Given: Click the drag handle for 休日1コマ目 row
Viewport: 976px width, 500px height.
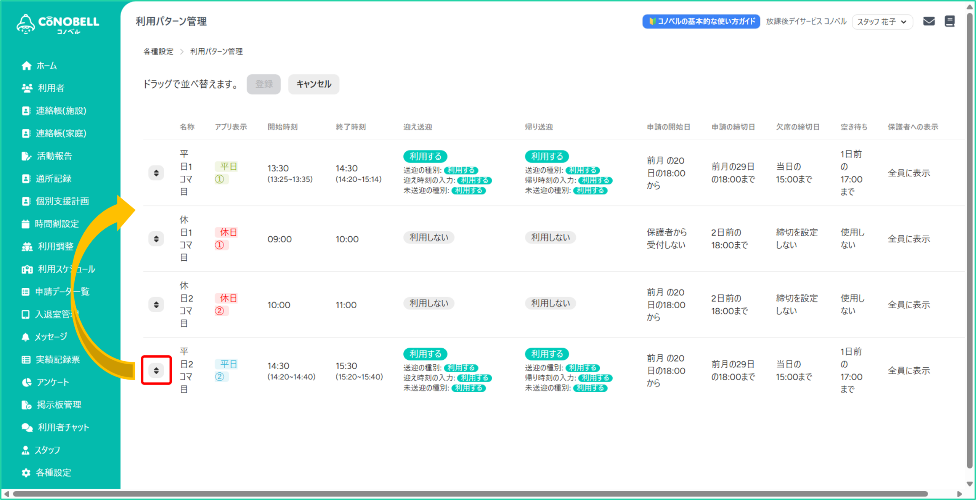Looking at the screenshot, I should point(156,239).
